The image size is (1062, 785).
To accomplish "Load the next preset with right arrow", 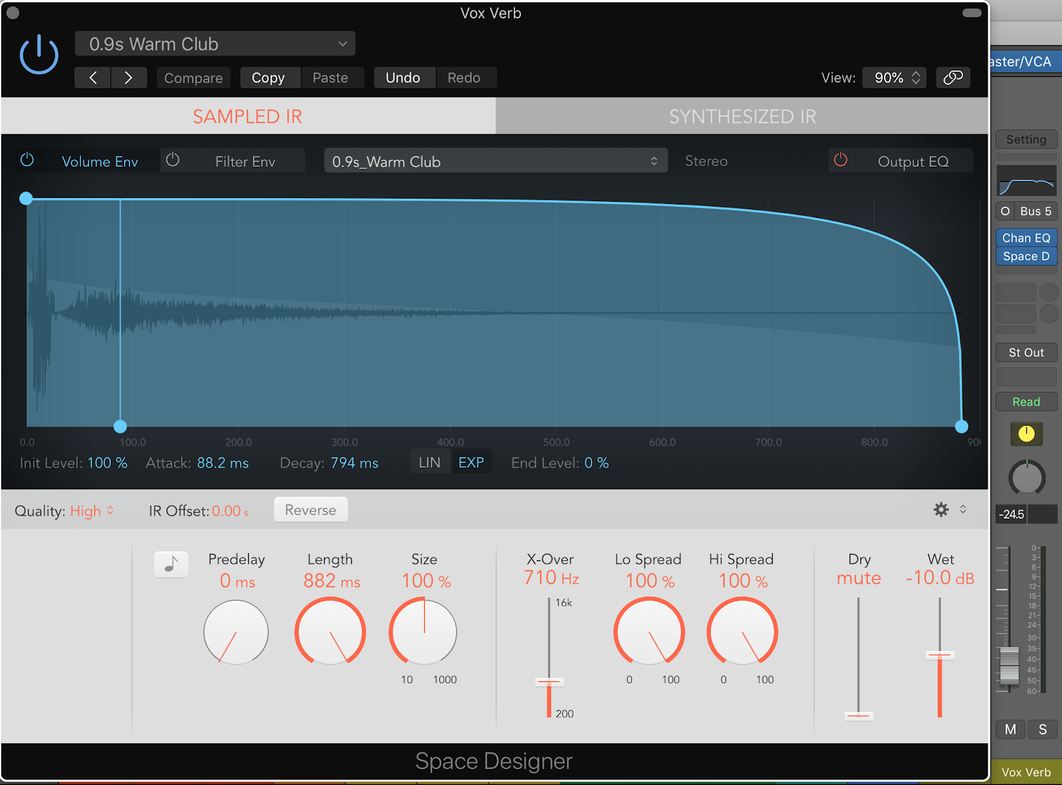I will [x=129, y=78].
